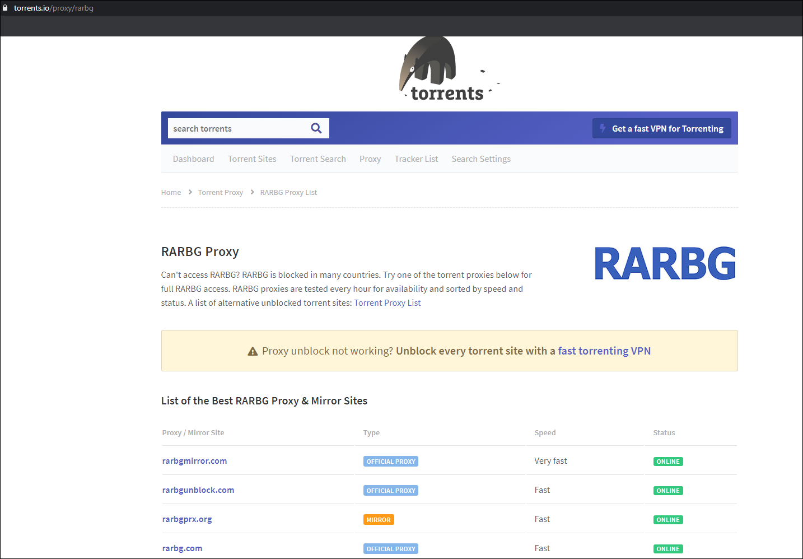Click the torrents anteater logo

[450, 69]
